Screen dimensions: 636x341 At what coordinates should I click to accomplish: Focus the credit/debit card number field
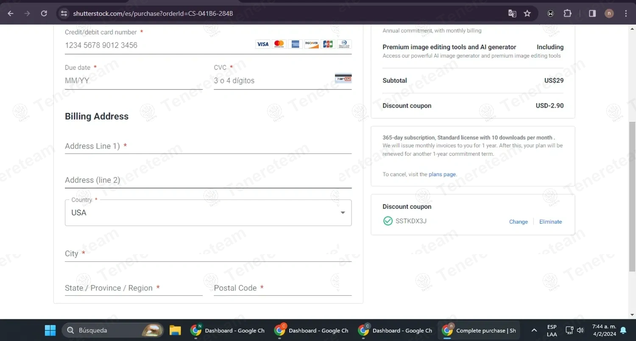pos(157,45)
